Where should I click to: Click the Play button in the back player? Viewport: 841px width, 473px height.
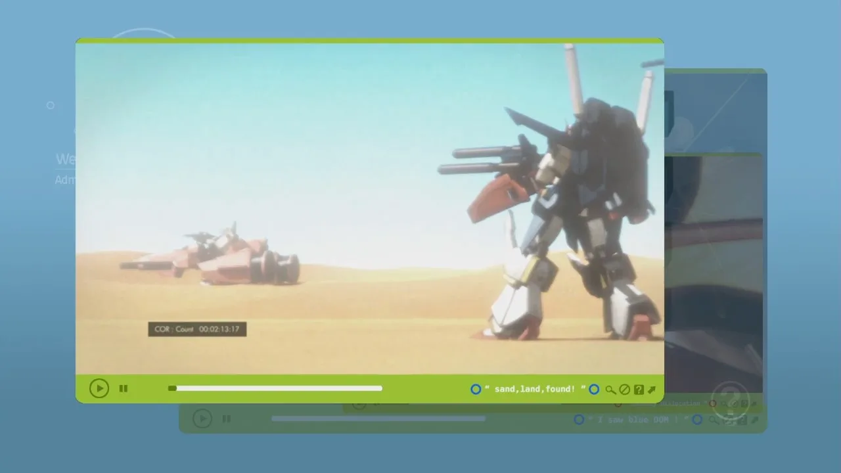coord(202,418)
